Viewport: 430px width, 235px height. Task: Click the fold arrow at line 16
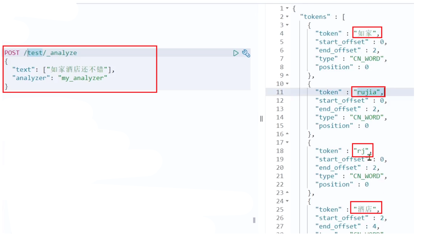pyautogui.click(x=287, y=134)
